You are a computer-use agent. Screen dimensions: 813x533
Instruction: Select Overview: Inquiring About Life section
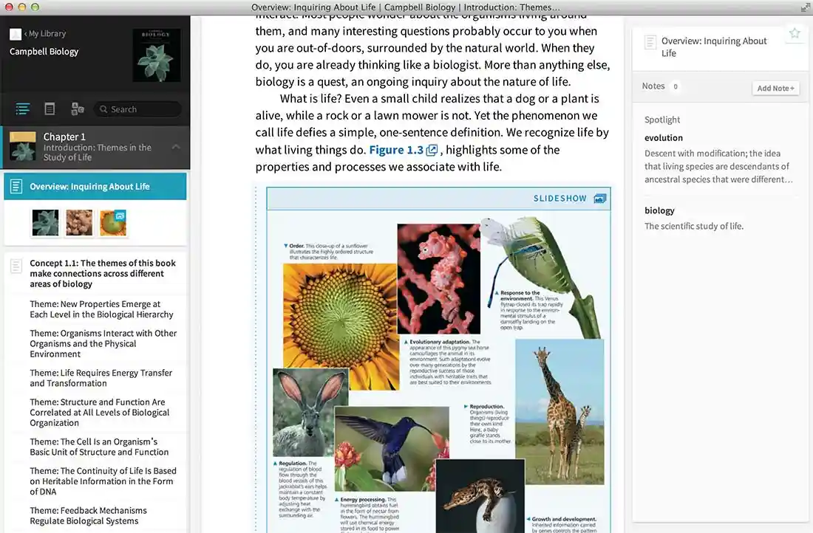coord(95,187)
